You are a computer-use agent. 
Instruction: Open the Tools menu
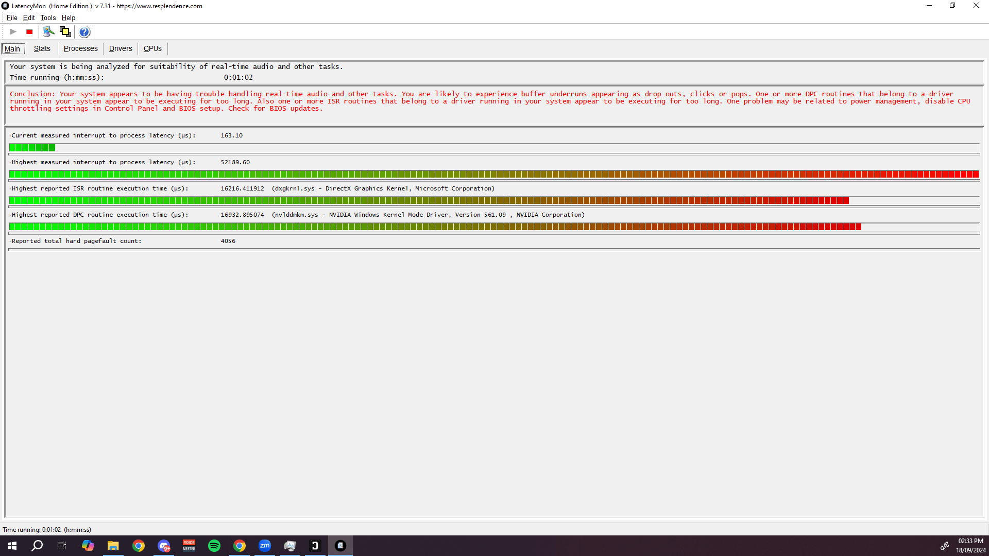(x=48, y=18)
